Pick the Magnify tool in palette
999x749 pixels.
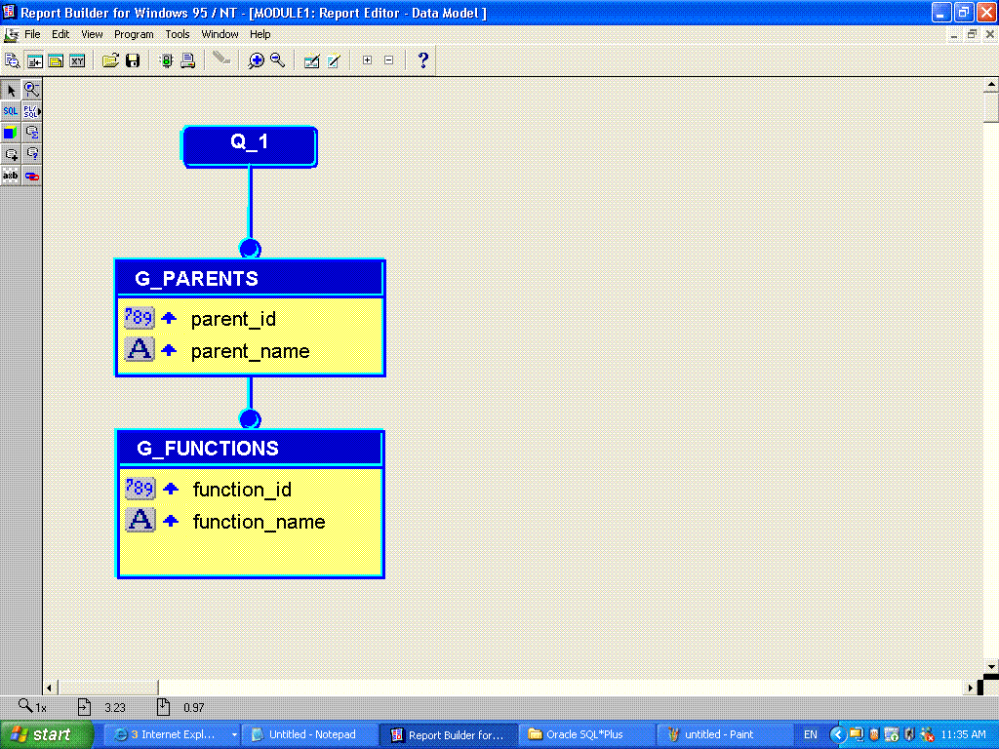32,90
